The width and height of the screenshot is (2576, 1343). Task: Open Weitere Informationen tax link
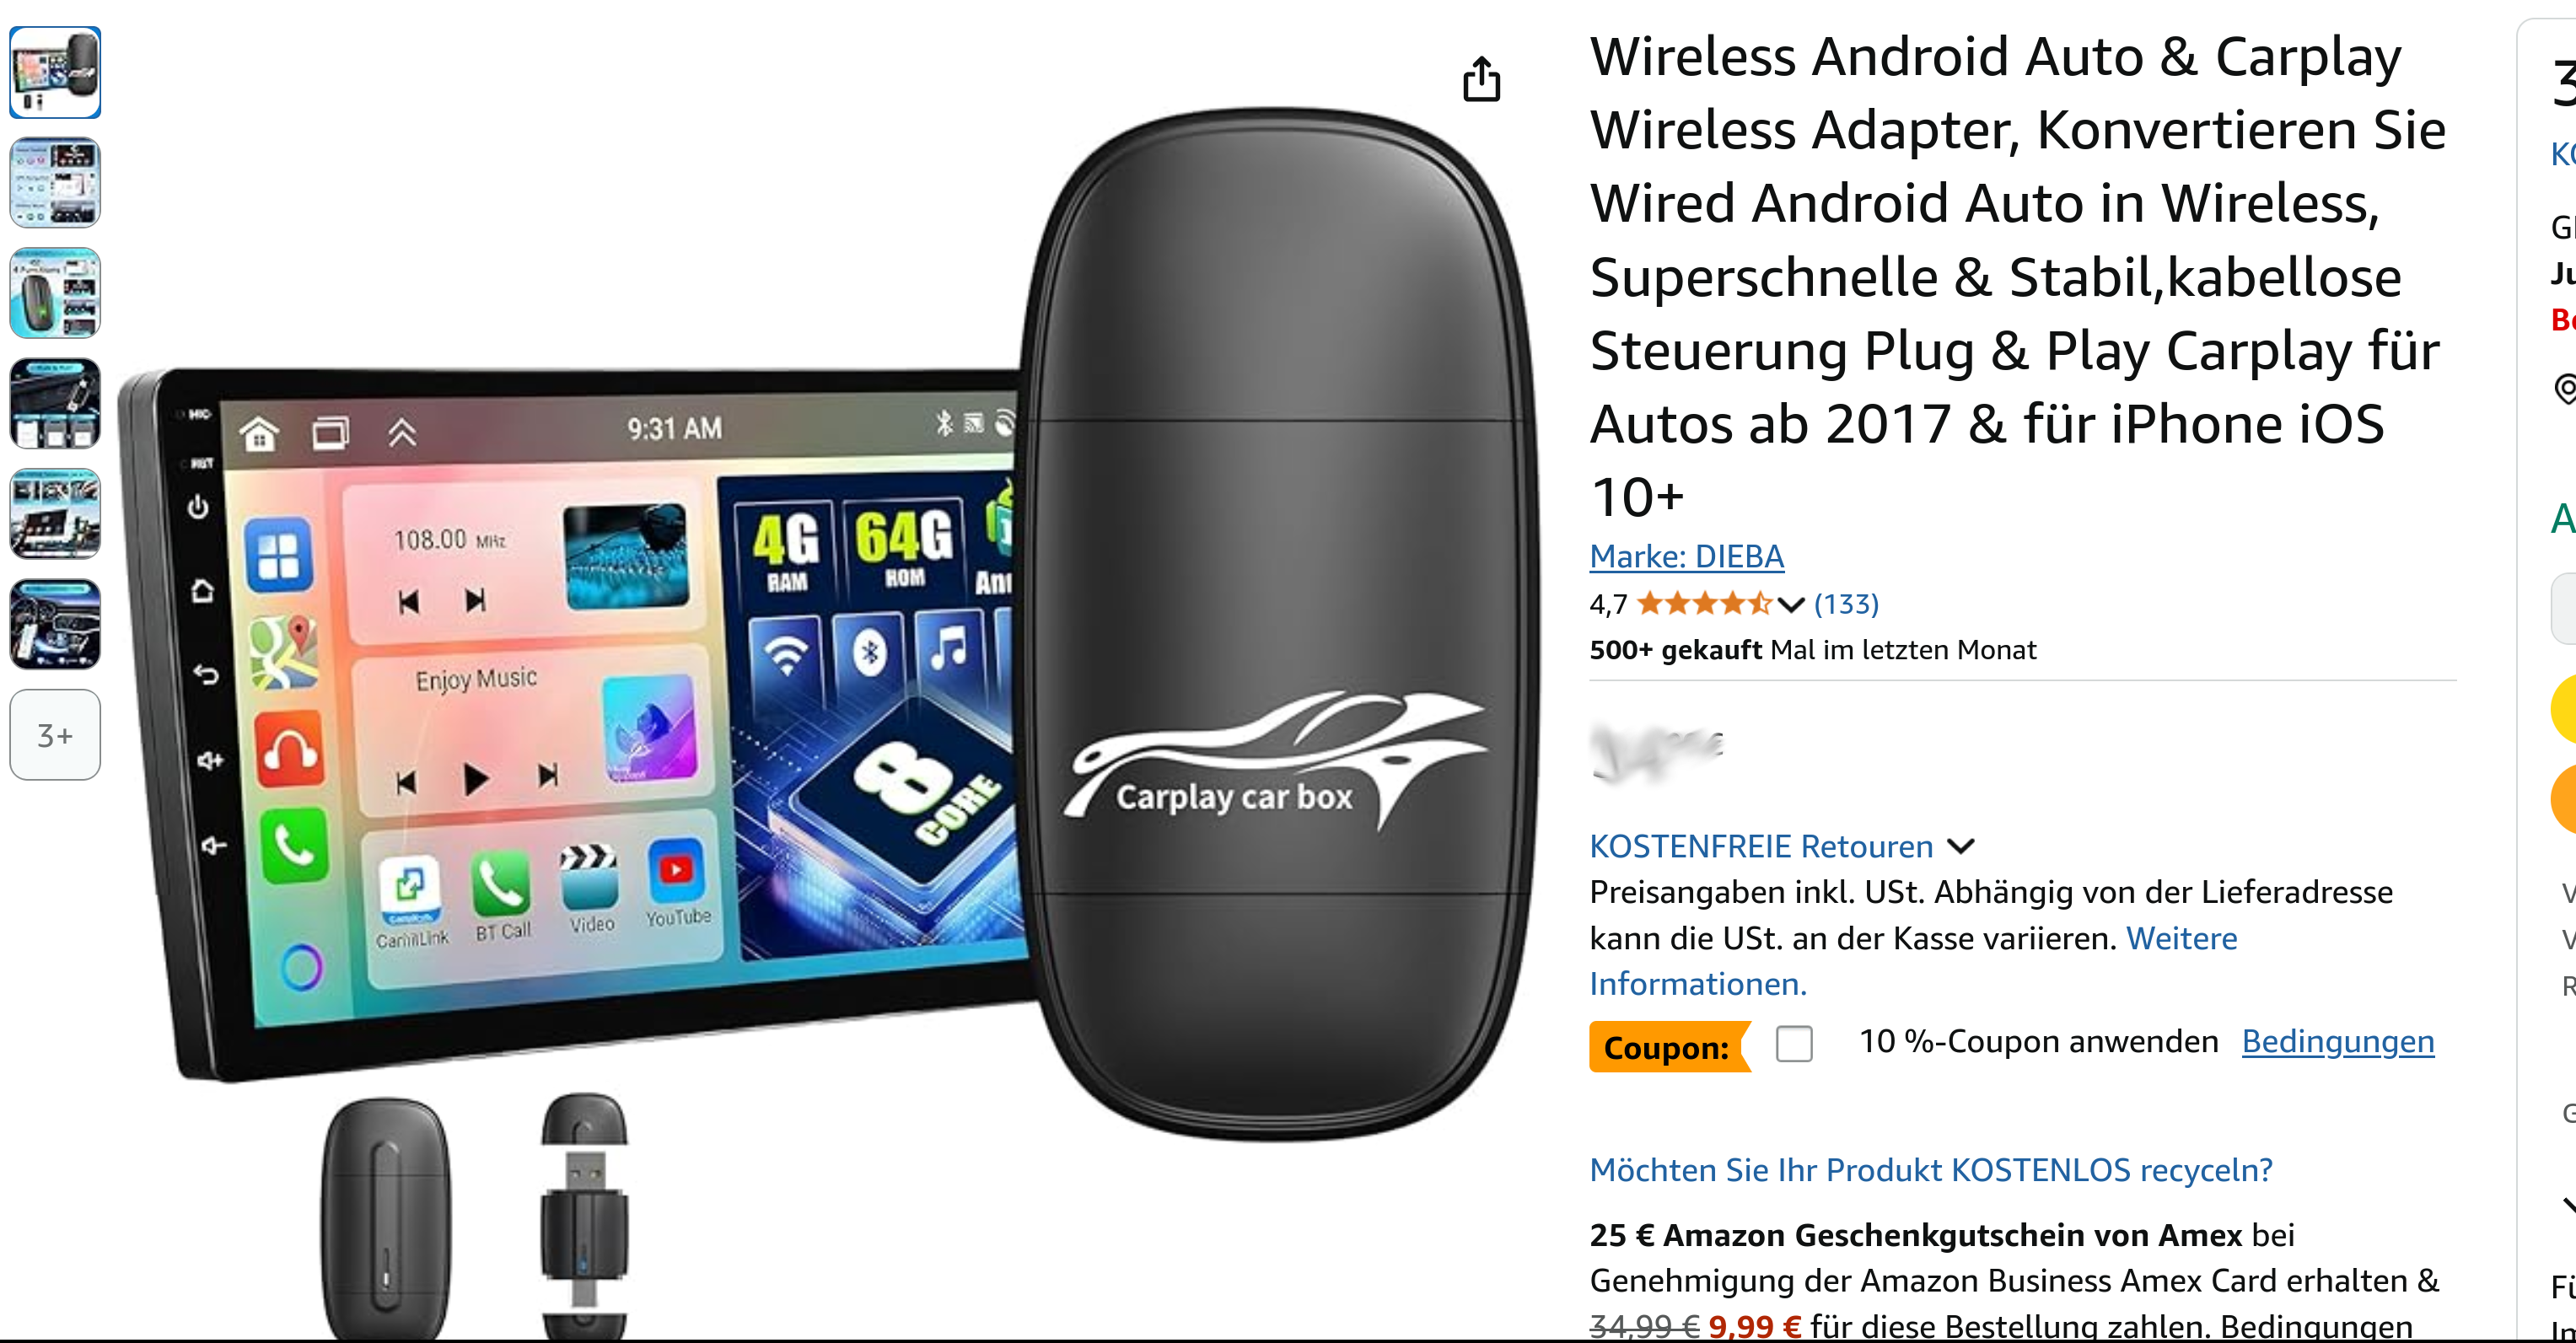tap(1913, 961)
